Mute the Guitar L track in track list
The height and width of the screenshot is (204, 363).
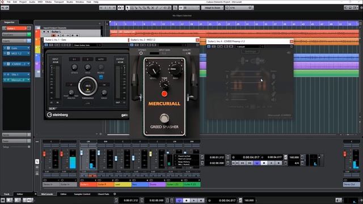tap(44, 32)
